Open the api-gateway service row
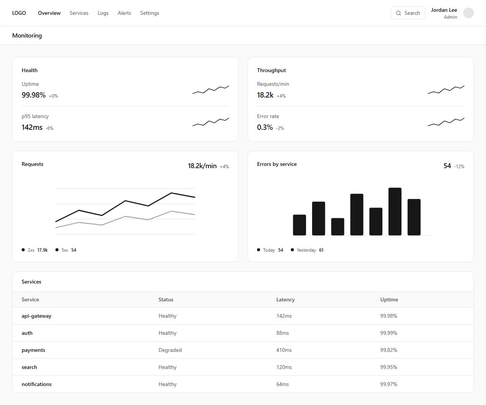This screenshot has width=486, height=405. coord(243,316)
